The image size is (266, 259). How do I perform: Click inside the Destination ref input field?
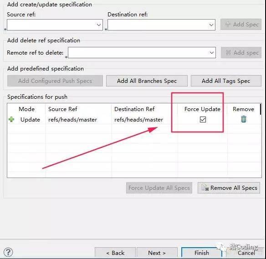(158, 25)
